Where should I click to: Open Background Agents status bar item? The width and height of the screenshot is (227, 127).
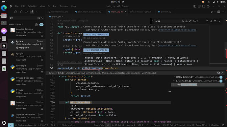click(25, 125)
